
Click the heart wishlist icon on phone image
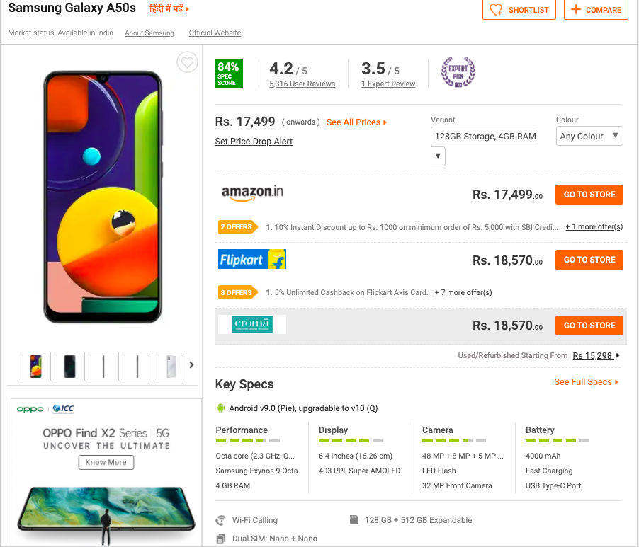tap(187, 63)
